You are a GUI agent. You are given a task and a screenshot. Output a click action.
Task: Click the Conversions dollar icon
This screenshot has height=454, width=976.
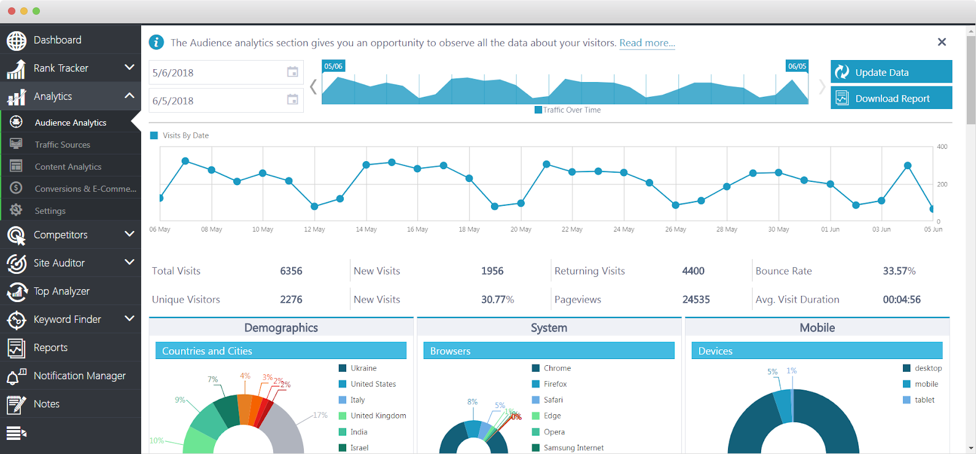(x=17, y=188)
